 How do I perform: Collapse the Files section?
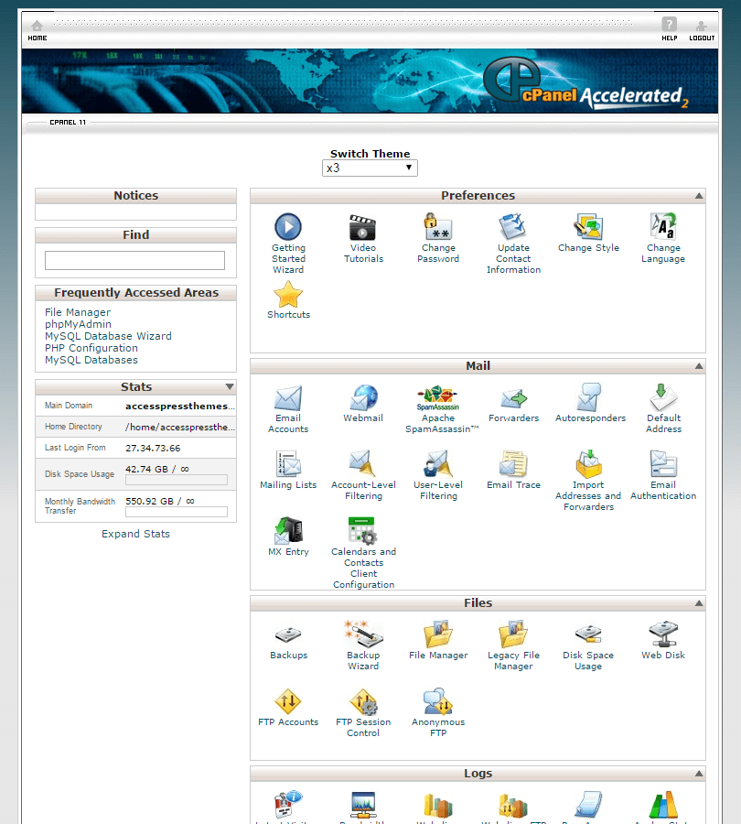(699, 603)
